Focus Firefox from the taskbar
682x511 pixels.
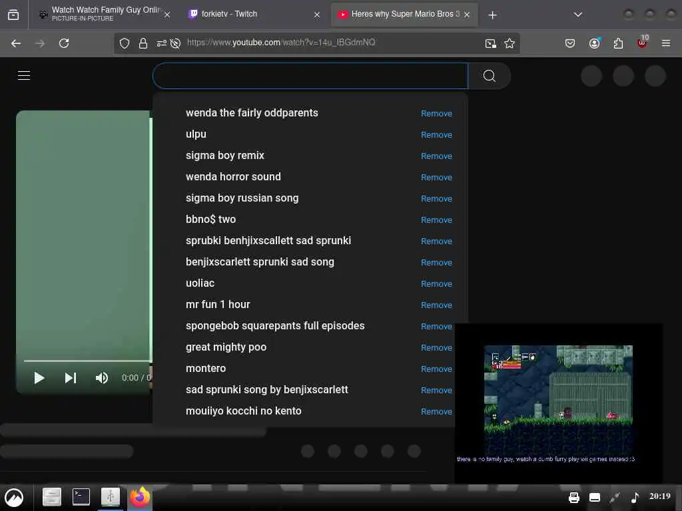tap(140, 496)
